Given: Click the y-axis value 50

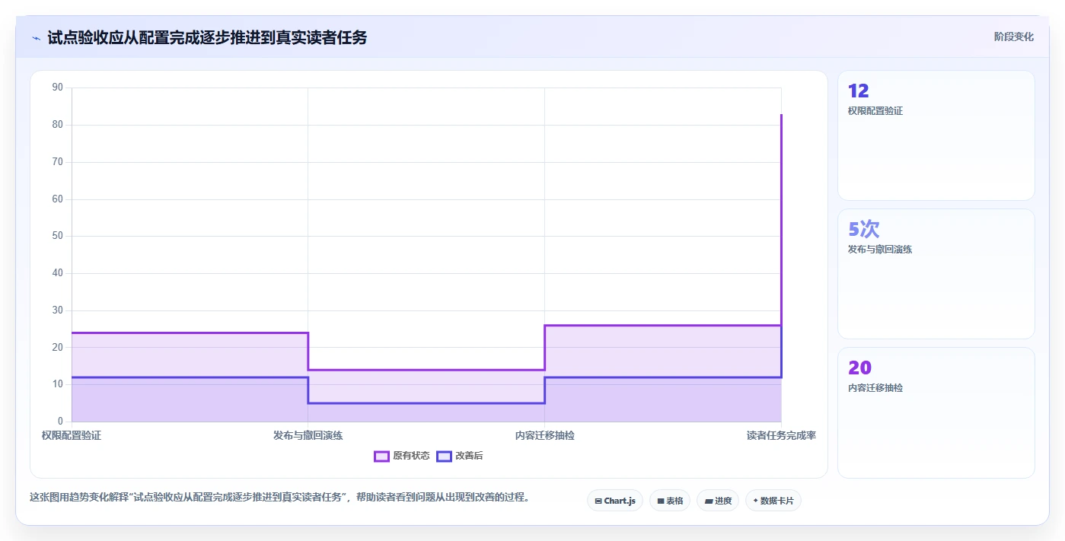Looking at the screenshot, I should 58,236.
